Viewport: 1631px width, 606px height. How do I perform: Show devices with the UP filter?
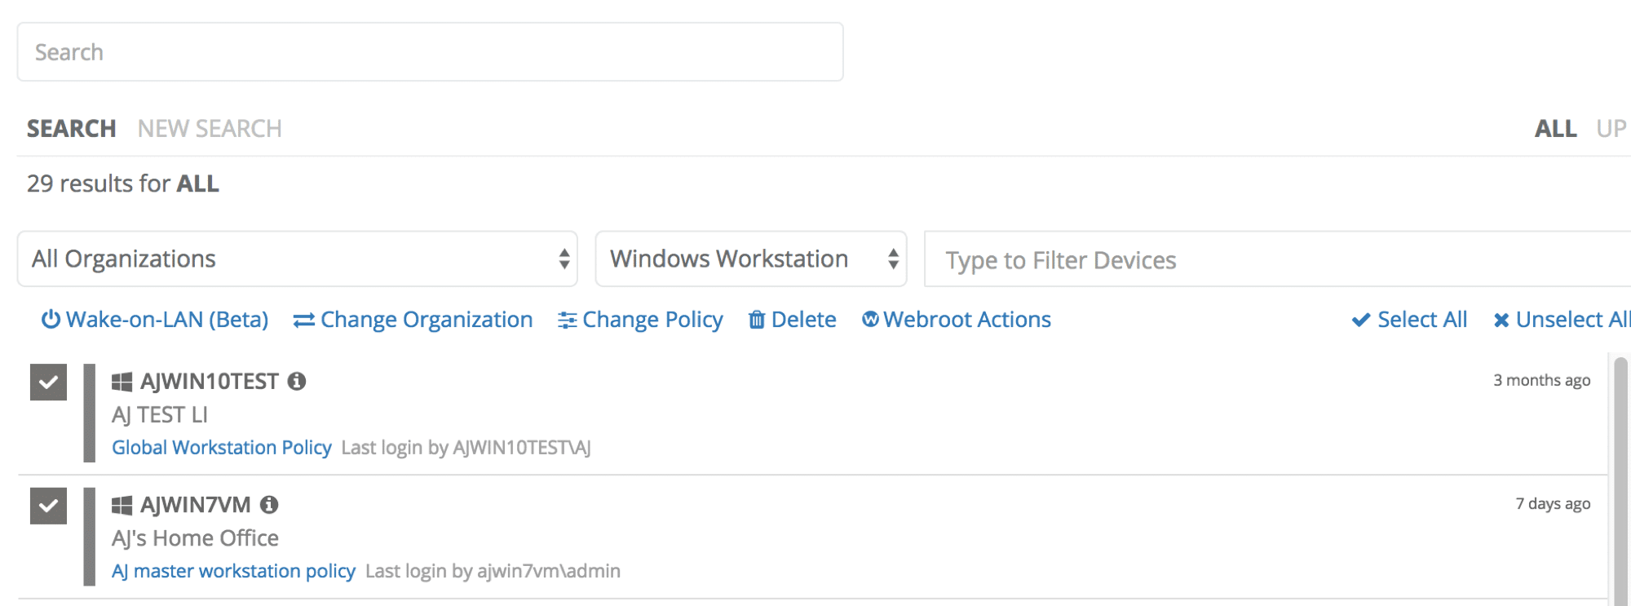pos(1611,129)
